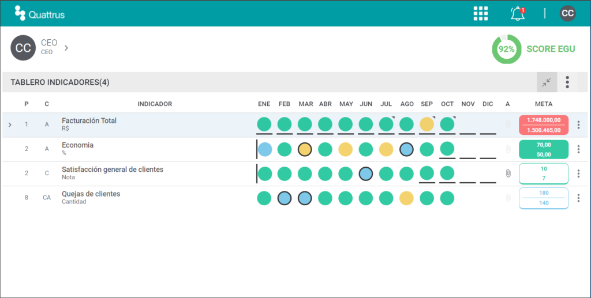Open the notifications bell icon
591x298 pixels.
tap(518, 14)
